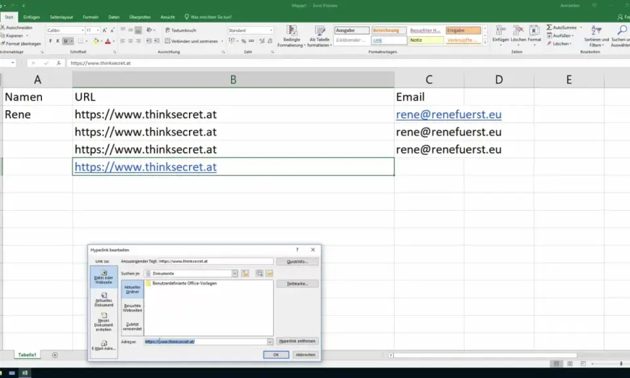This screenshot has height=378, width=630.
Task: Click Hyperlink entfernen button
Action: pos(297,341)
